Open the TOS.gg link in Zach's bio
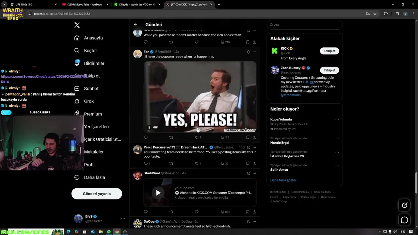Image resolution: width=418 pixels, height=235 pixels. click(x=308, y=82)
